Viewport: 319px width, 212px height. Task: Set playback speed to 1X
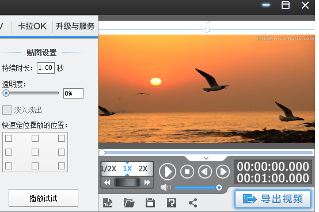[x=127, y=169]
